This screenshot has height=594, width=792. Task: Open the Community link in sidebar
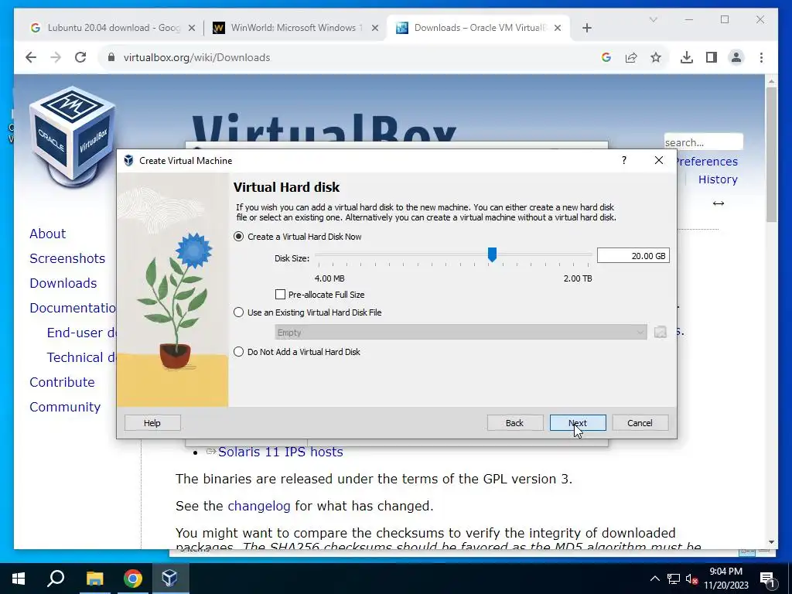coord(65,407)
